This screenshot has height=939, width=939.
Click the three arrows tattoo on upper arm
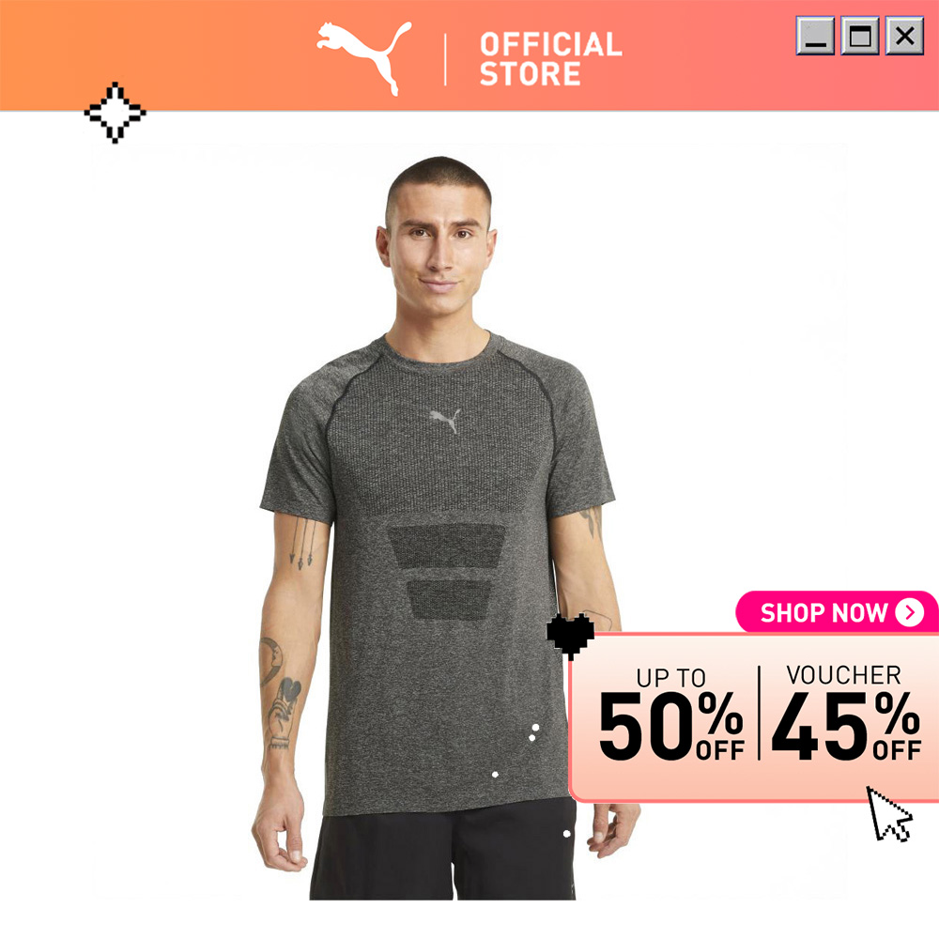click(302, 544)
